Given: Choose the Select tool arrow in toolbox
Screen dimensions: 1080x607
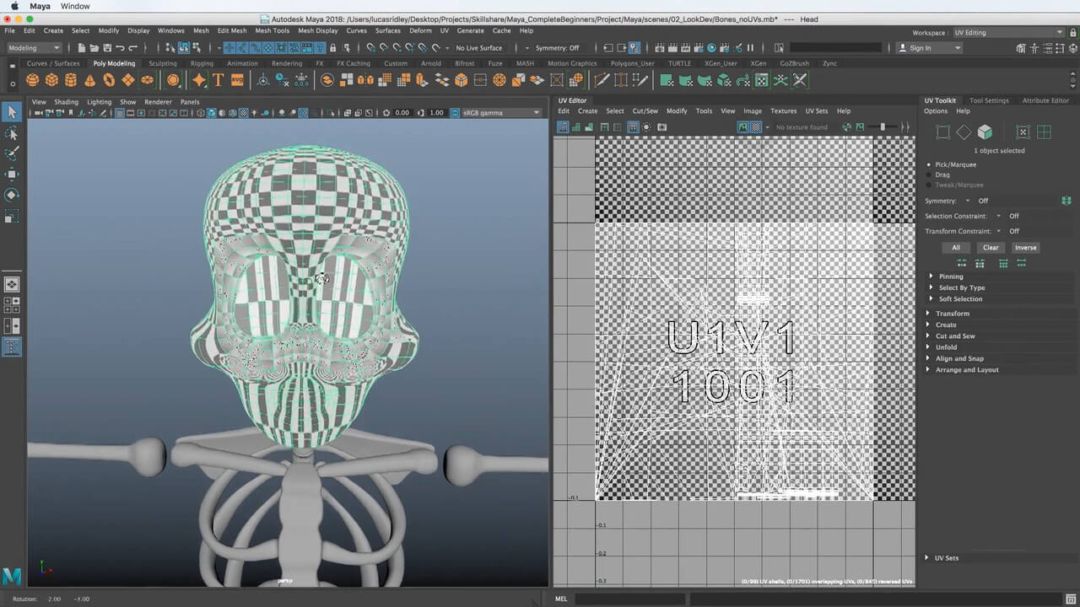Looking at the screenshot, I should point(12,112).
